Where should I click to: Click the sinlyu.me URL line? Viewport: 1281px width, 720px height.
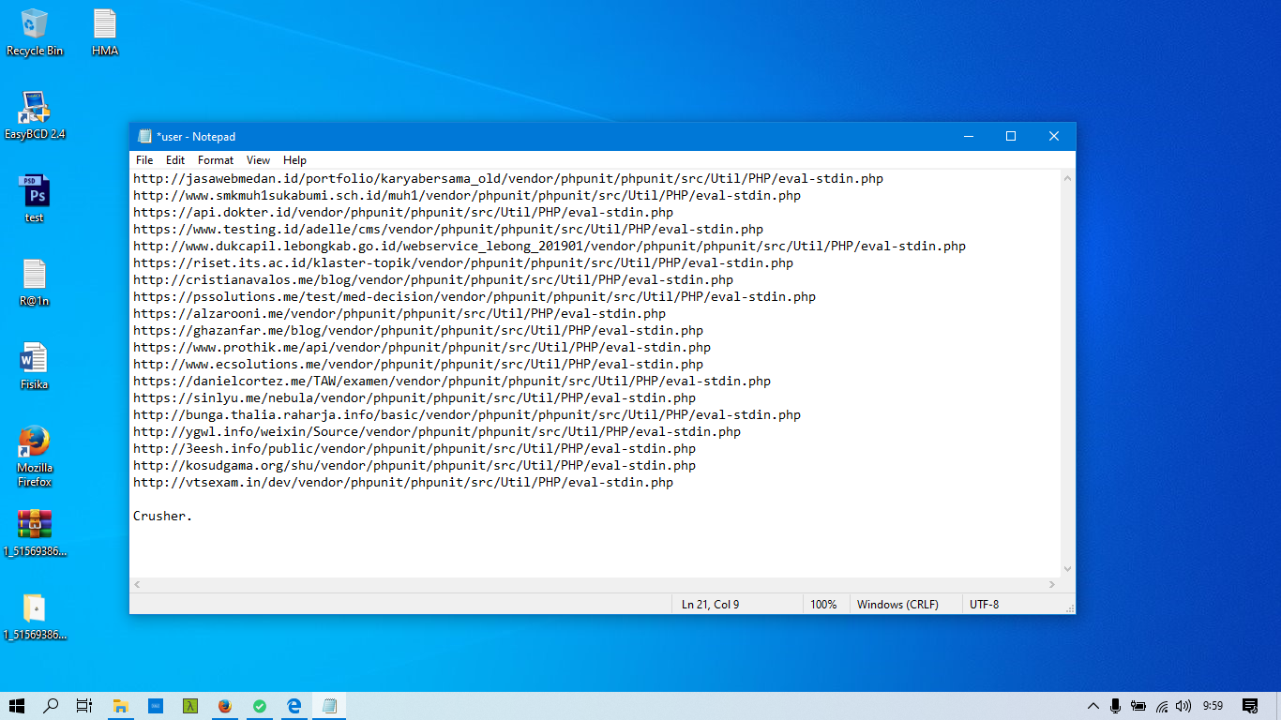414,397
